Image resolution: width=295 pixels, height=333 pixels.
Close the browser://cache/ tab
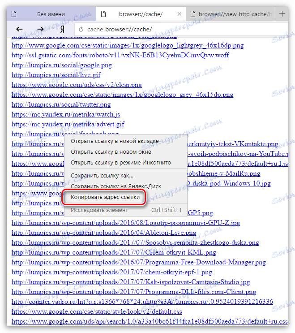[180, 14]
